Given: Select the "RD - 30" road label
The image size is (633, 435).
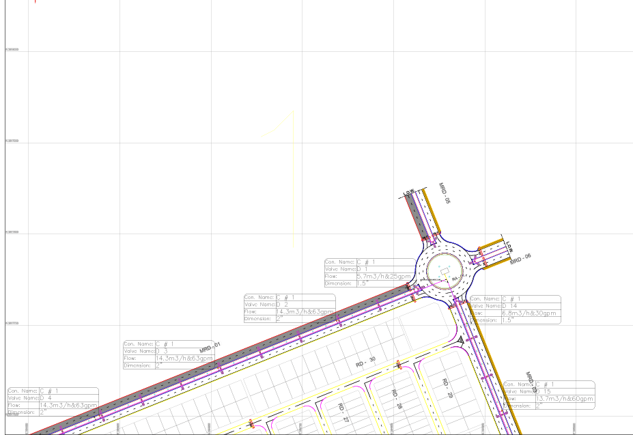Looking at the screenshot, I should click(x=366, y=362).
